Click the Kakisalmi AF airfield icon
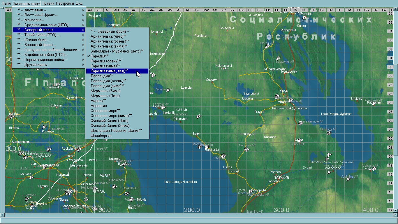 [x=124, y=164]
